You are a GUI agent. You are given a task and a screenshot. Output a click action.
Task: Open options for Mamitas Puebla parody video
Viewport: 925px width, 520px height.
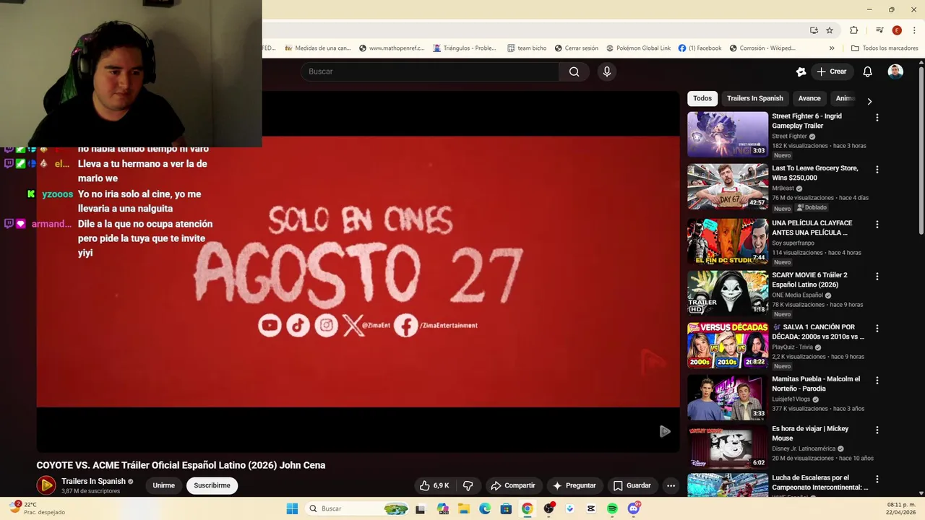[x=877, y=381]
